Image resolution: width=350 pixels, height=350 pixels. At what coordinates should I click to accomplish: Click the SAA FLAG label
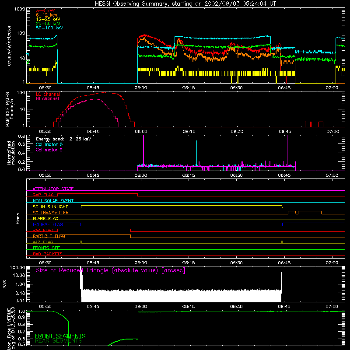(43, 230)
